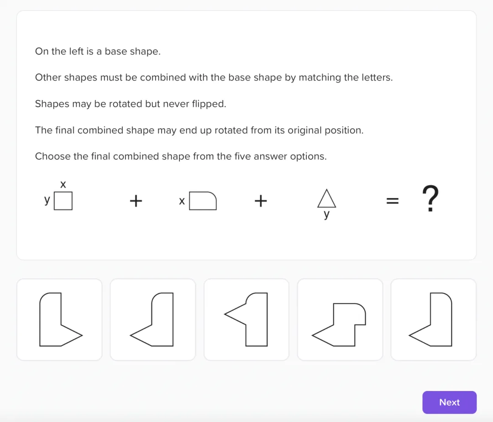The width and height of the screenshot is (493, 422).
Task: Select the answer with right-pointing triangle
Action: pyautogui.click(x=59, y=319)
